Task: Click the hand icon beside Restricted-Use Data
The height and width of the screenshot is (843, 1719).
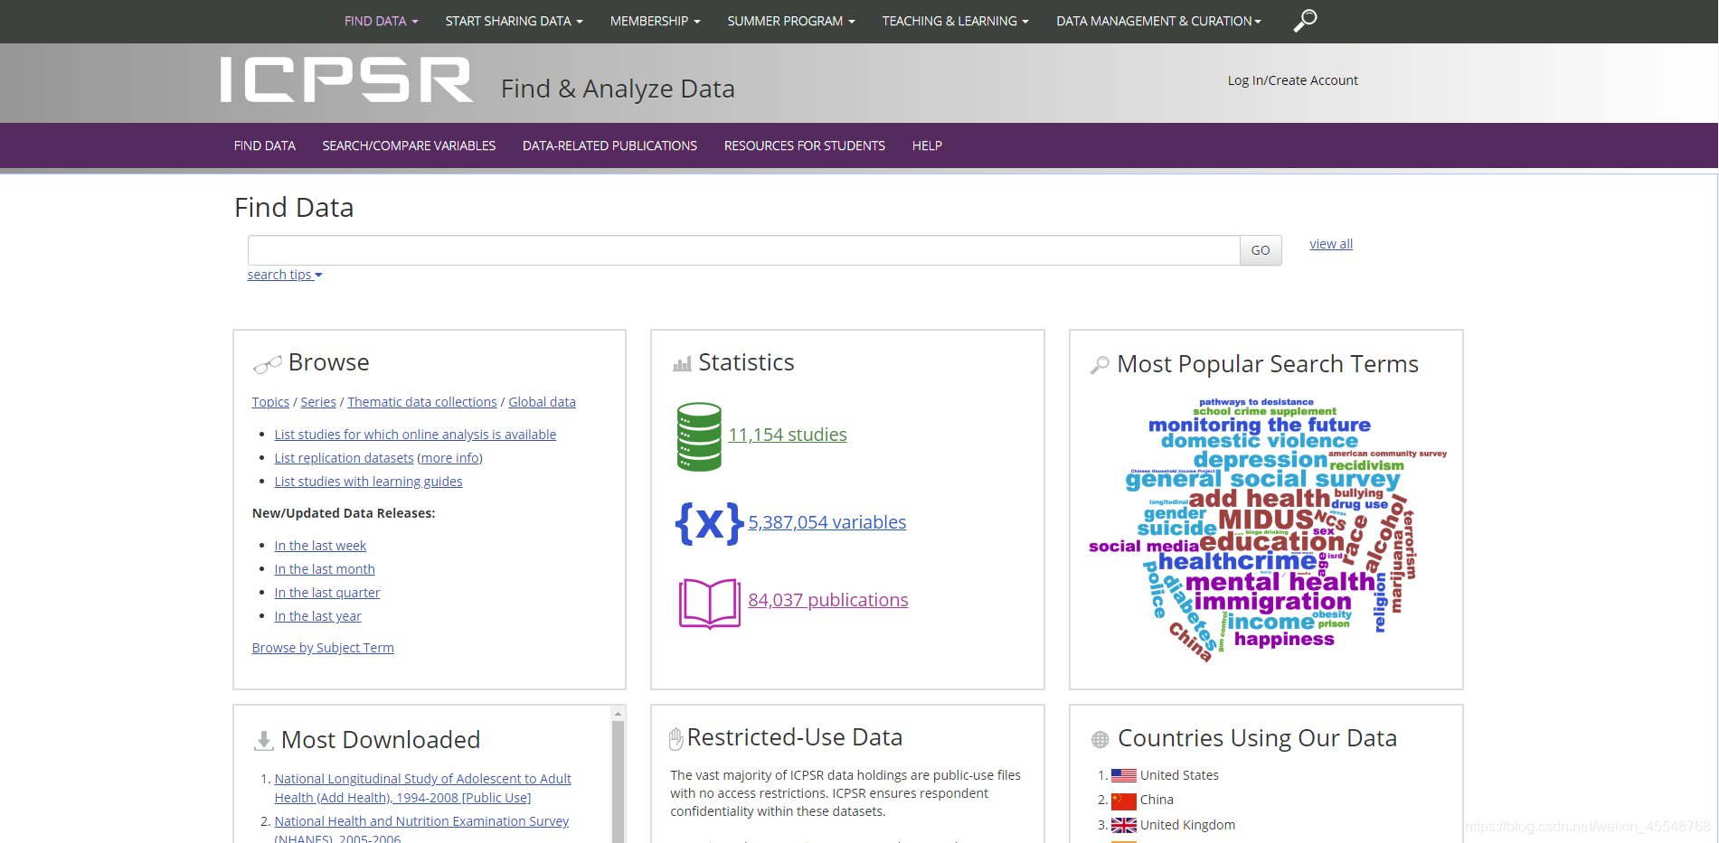Action: pyautogui.click(x=675, y=739)
